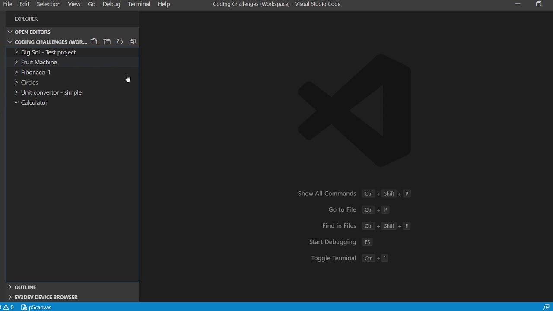The height and width of the screenshot is (311, 553).
Task: Click the restore-down window button
Action: coord(539,4)
